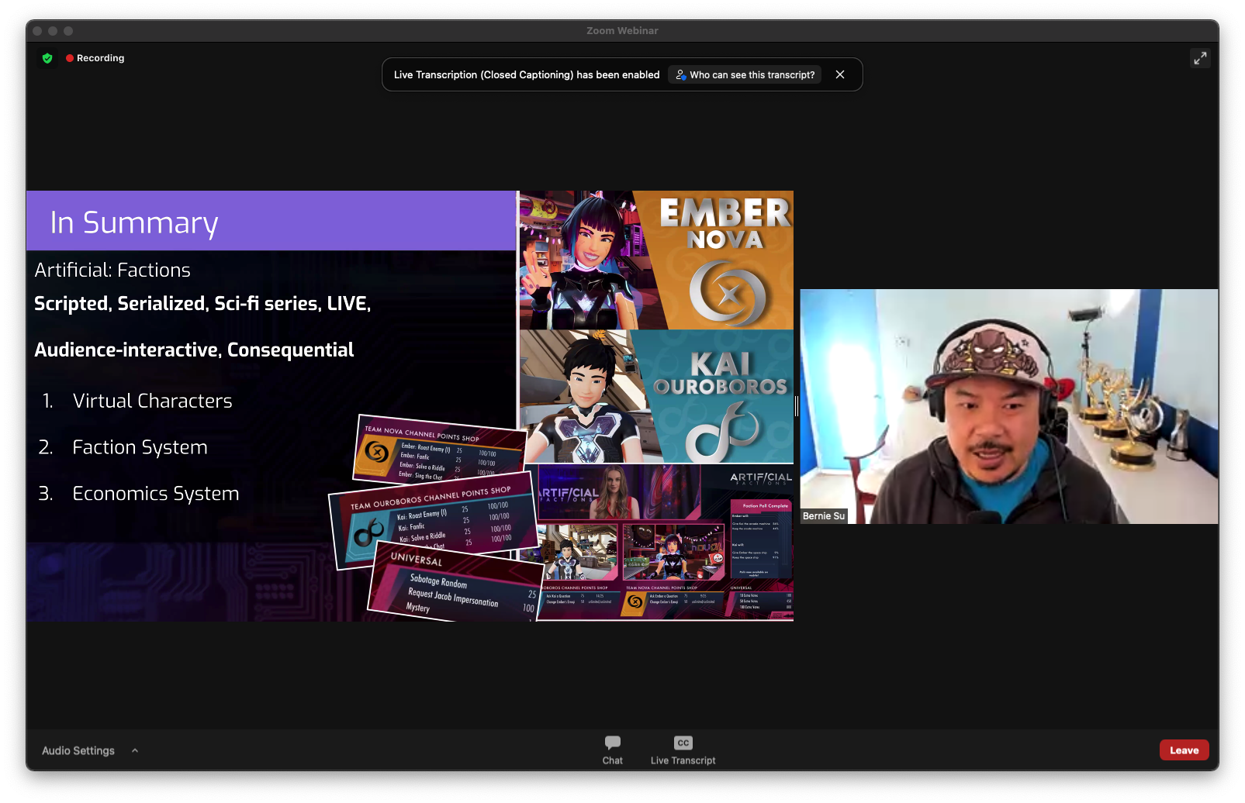Image resolution: width=1245 pixels, height=803 pixels.
Task: Click the Bernie Su name label
Action: click(823, 516)
